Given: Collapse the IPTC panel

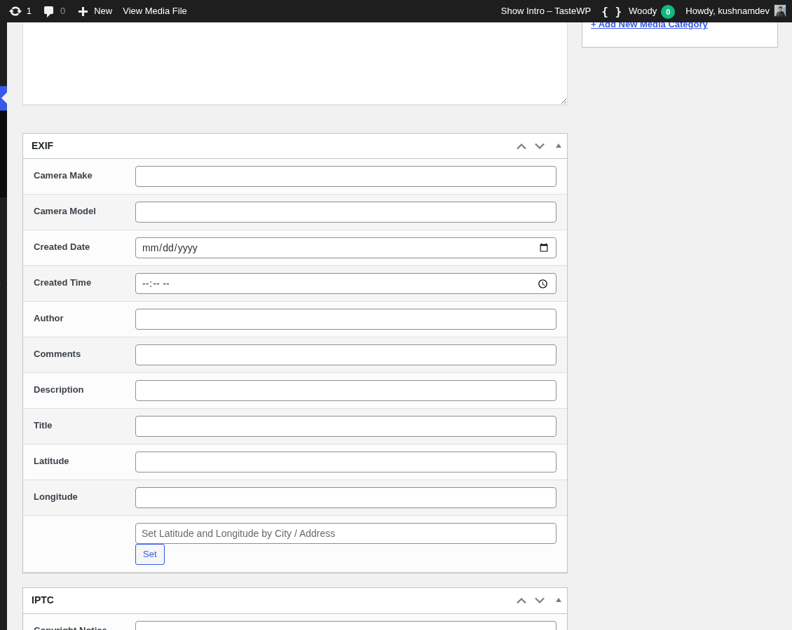Looking at the screenshot, I should click(x=558, y=599).
